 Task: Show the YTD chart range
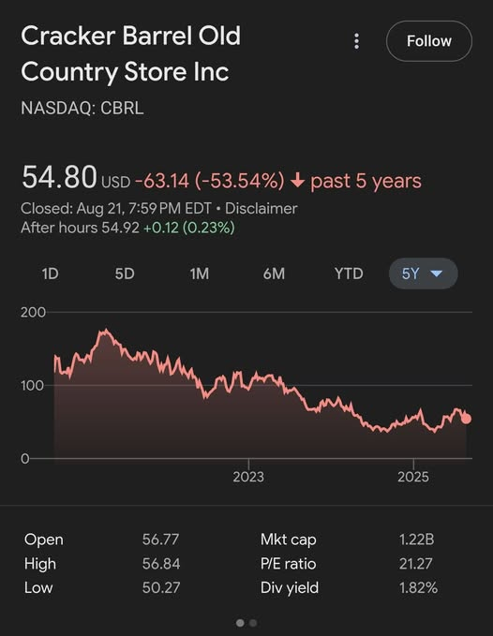[349, 274]
